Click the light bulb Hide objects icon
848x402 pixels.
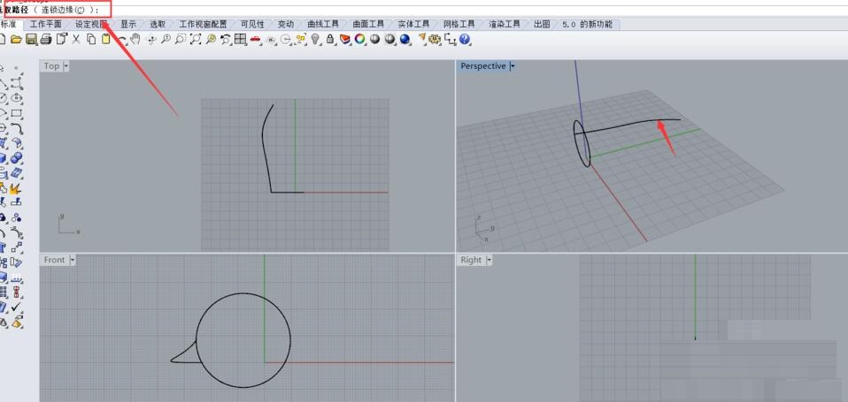(315, 40)
